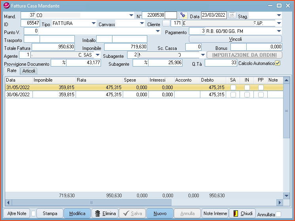Click the exit door icon on the Chiudi button
295x221 pixels.
point(236,213)
